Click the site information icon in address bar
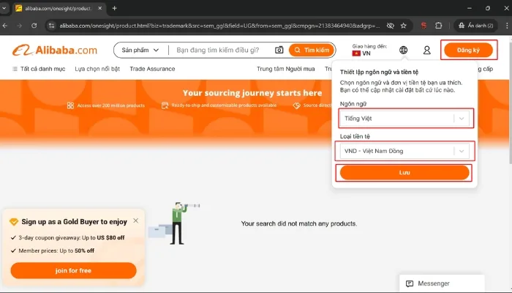Screen dimensions: 512x293 pyautogui.click(x=52, y=26)
